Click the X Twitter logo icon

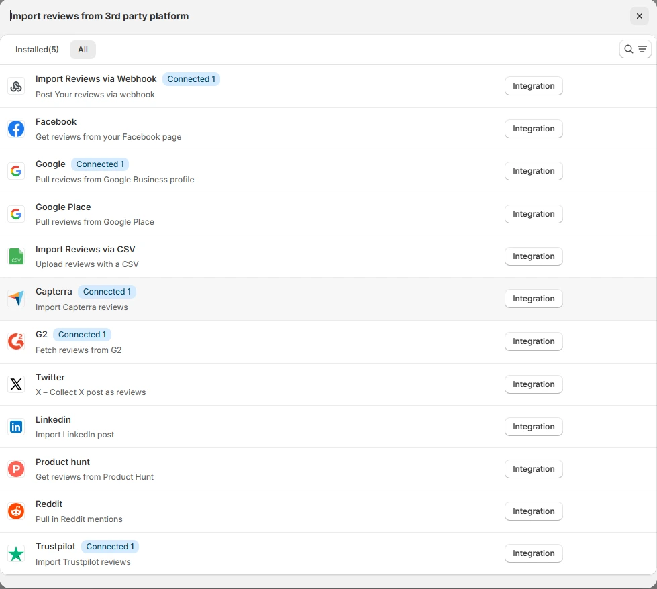[x=16, y=384]
